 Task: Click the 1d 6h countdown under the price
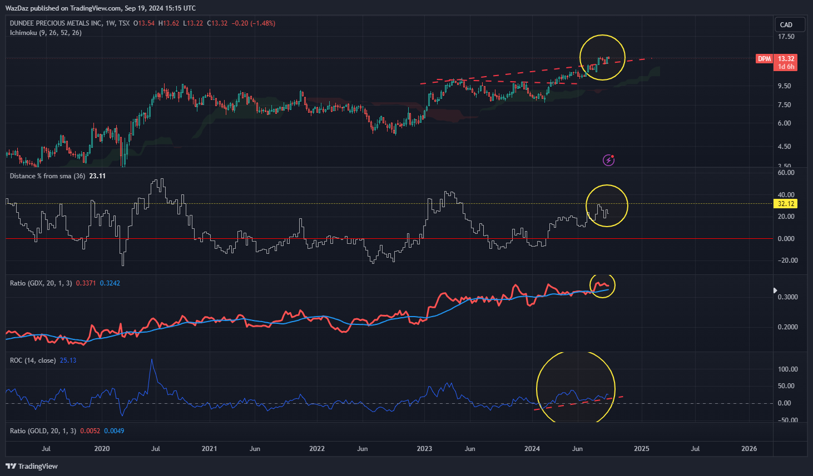pyautogui.click(x=786, y=67)
